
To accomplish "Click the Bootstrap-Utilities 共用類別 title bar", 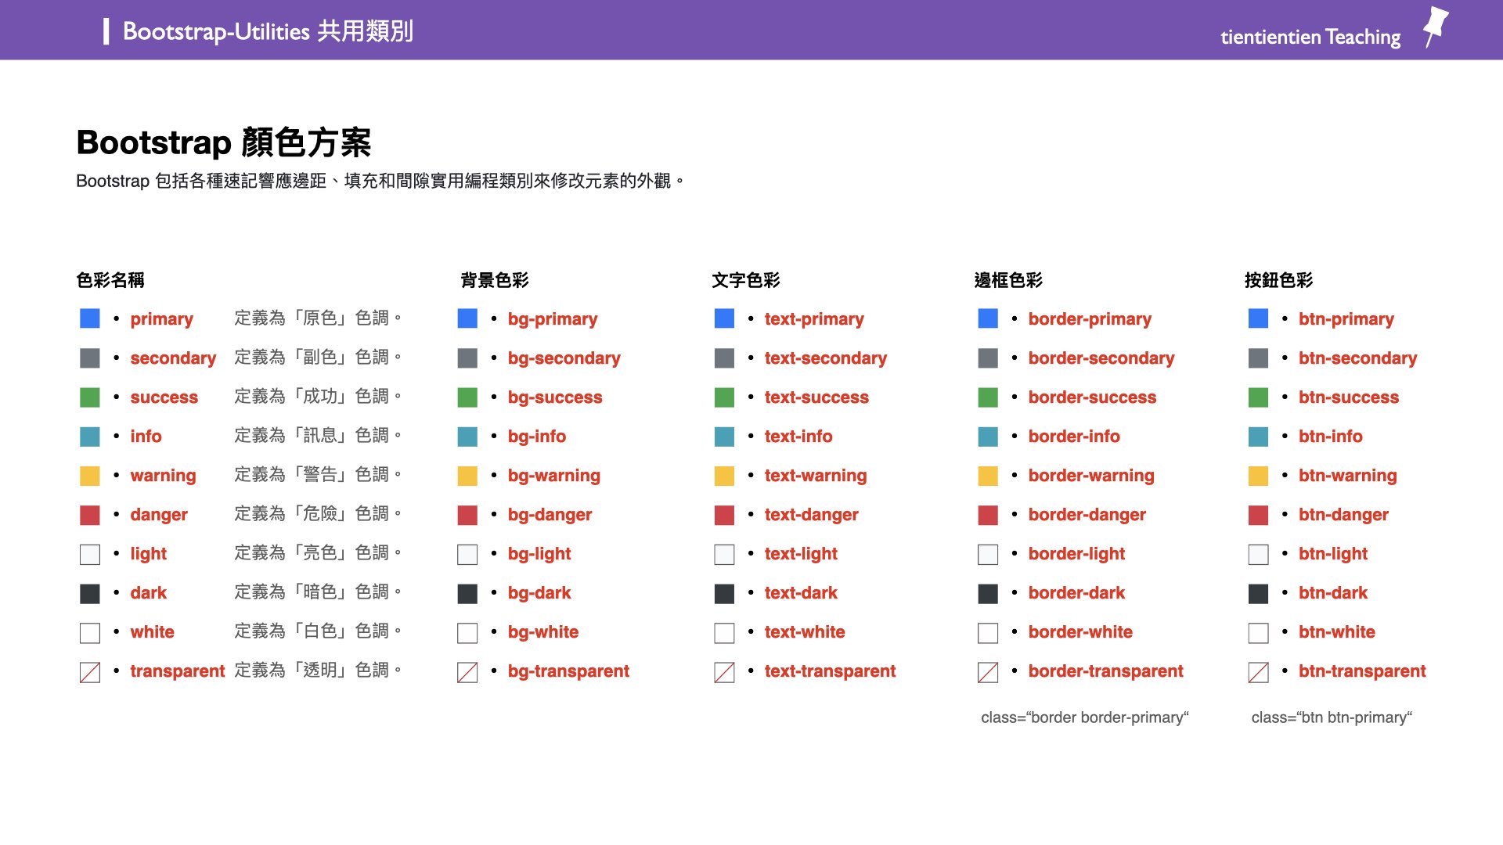I will pos(268,32).
